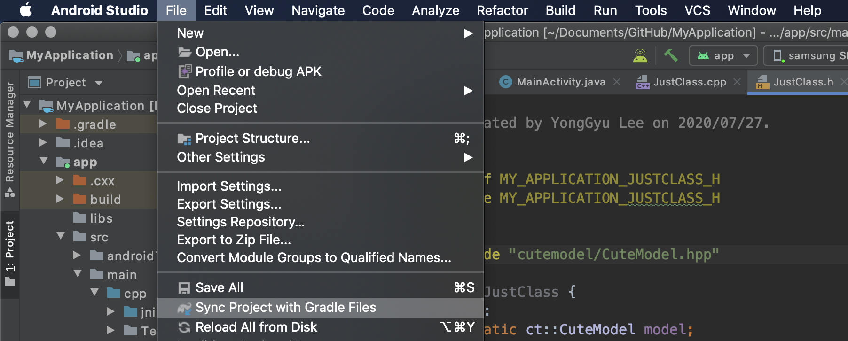Open the Help menu
This screenshot has height=341, width=848.
[807, 10]
